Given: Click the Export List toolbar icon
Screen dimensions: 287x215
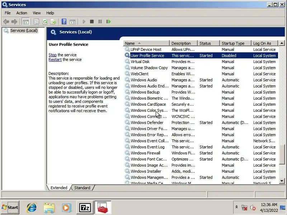Looking at the screenshot, I should point(53,21).
